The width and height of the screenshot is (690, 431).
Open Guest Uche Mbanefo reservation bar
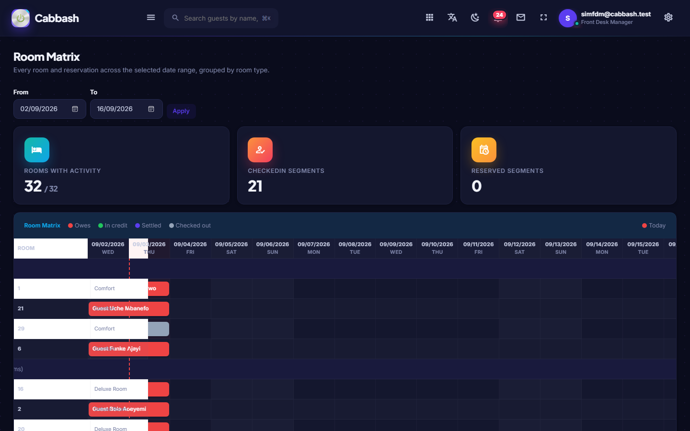click(x=129, y=309)
